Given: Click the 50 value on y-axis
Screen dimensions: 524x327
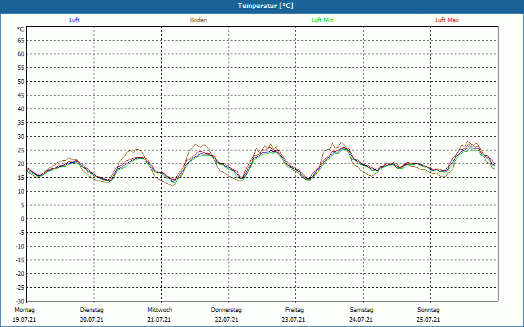Looking at the screenshot, I should pos(21,81).
